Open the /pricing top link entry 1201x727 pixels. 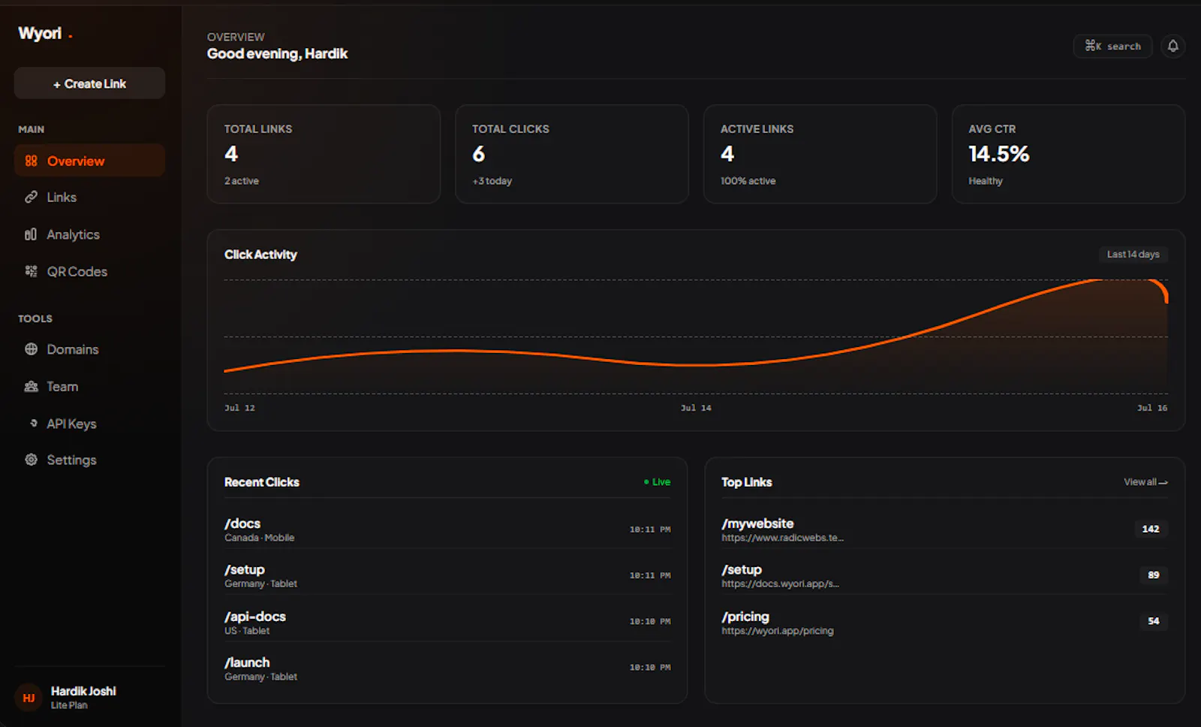(x=944, y=623)
